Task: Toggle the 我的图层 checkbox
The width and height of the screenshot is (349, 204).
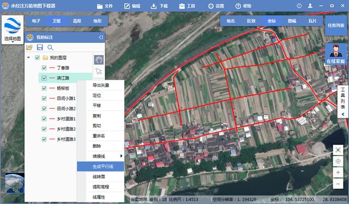Action: tap(37, 58)
